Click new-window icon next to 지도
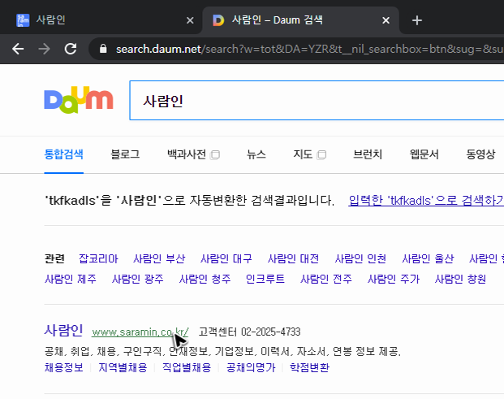 point(321,155)
